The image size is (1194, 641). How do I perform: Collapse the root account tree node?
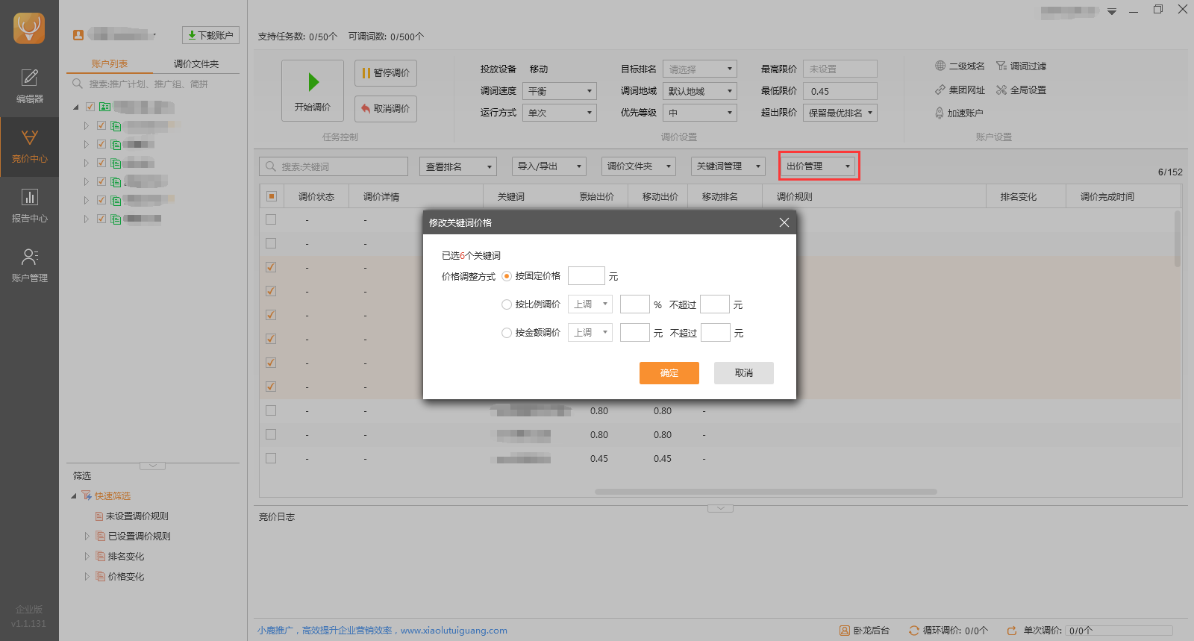[x=76, y=107]
